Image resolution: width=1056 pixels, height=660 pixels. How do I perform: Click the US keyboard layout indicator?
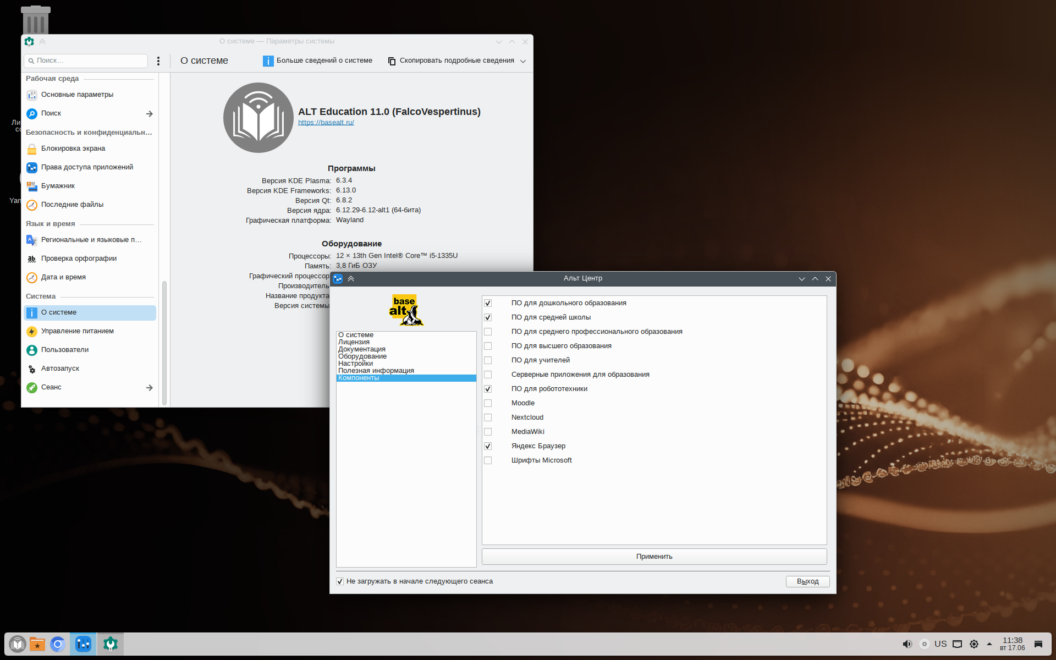(941, 644)
